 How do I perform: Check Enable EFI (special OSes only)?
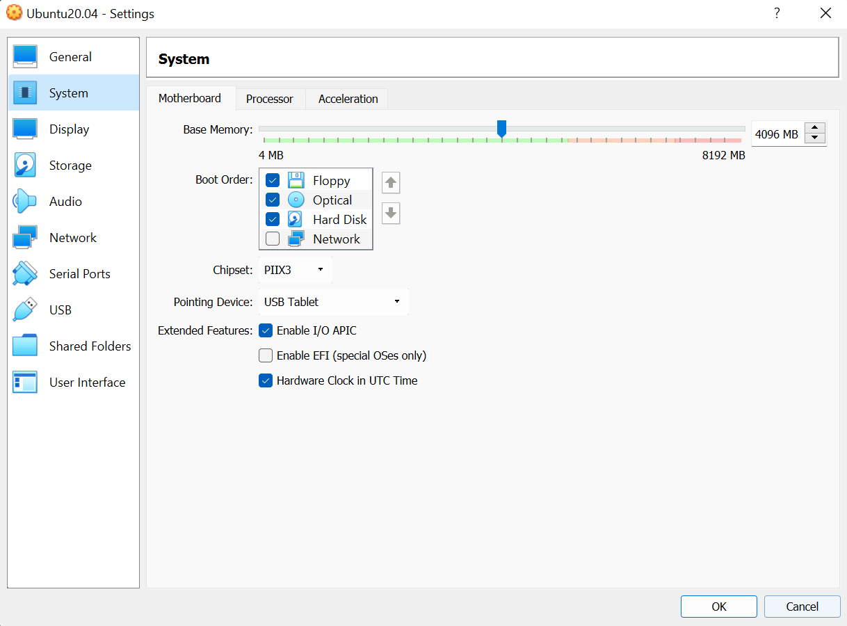point(266,355)
